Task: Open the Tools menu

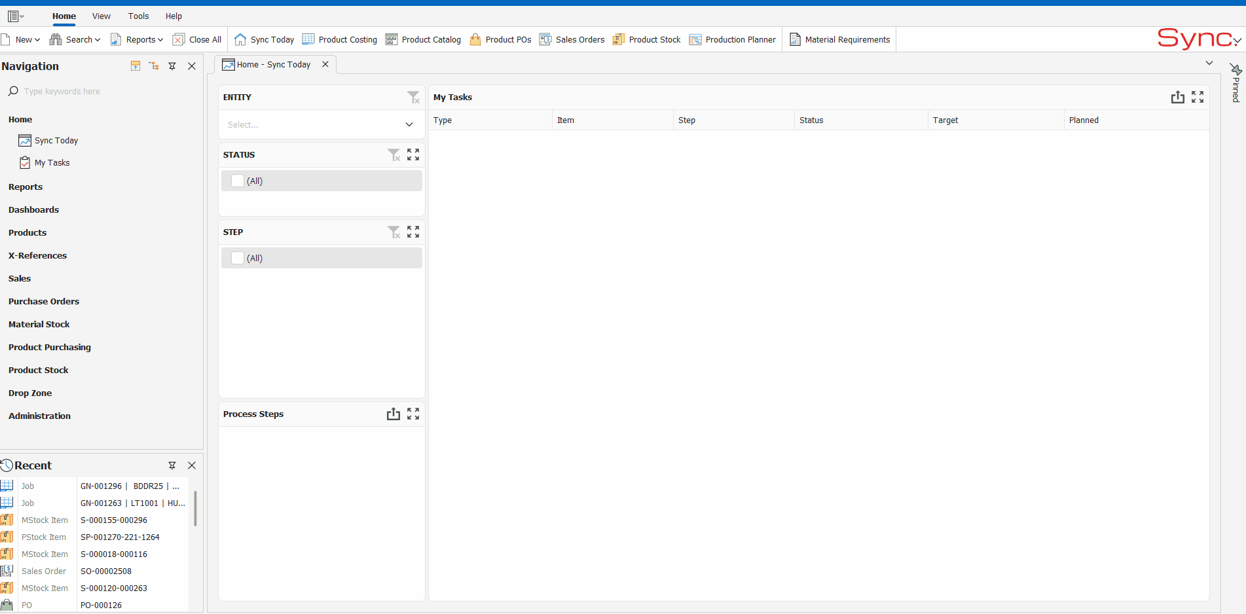Action: 139,16
